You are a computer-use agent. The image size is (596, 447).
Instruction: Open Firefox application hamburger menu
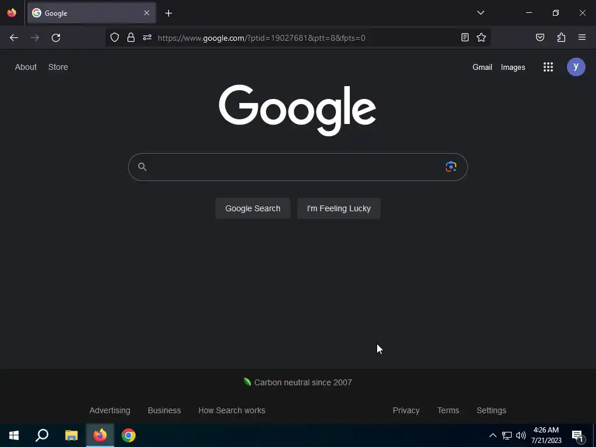click(582, 37)
